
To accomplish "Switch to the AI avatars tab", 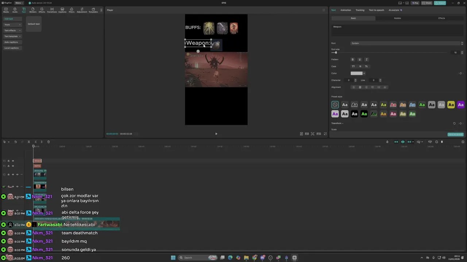I will coord(395,10).
